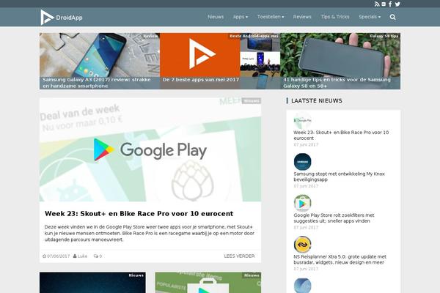The height and width of the screenshot is (293, 440).
Task: Click the Galaxy S8 tips label
Action: [x=384, y=36]
